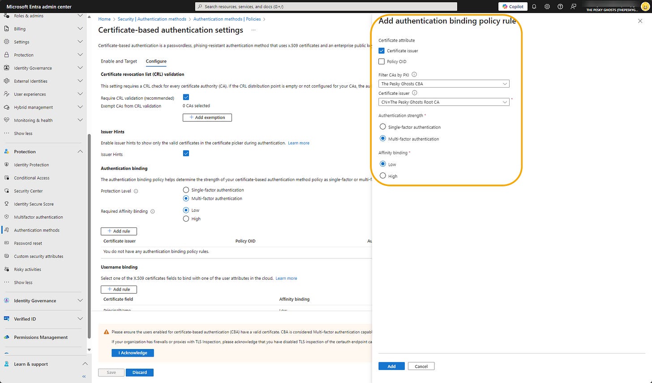Open the ellipsis menu beside page title
Image resolution: width=652 pixels, height=383 pixels.
pos(253,30)
